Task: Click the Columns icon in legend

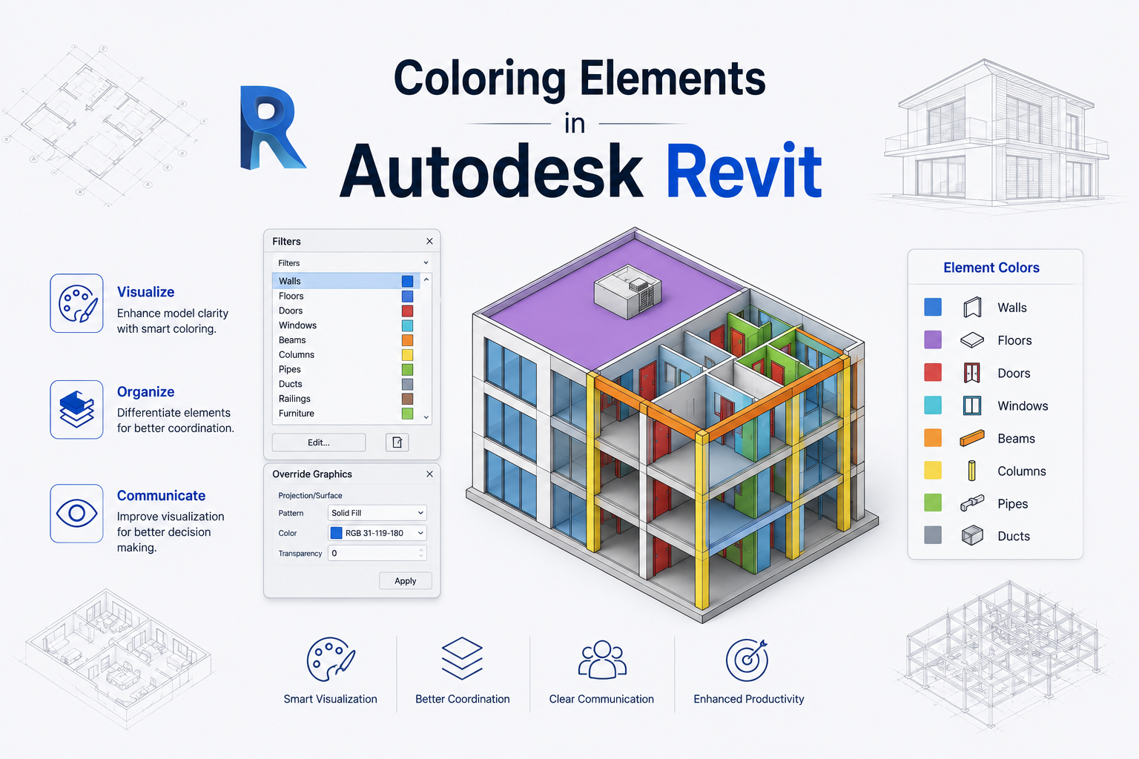Action: [972, 471]
